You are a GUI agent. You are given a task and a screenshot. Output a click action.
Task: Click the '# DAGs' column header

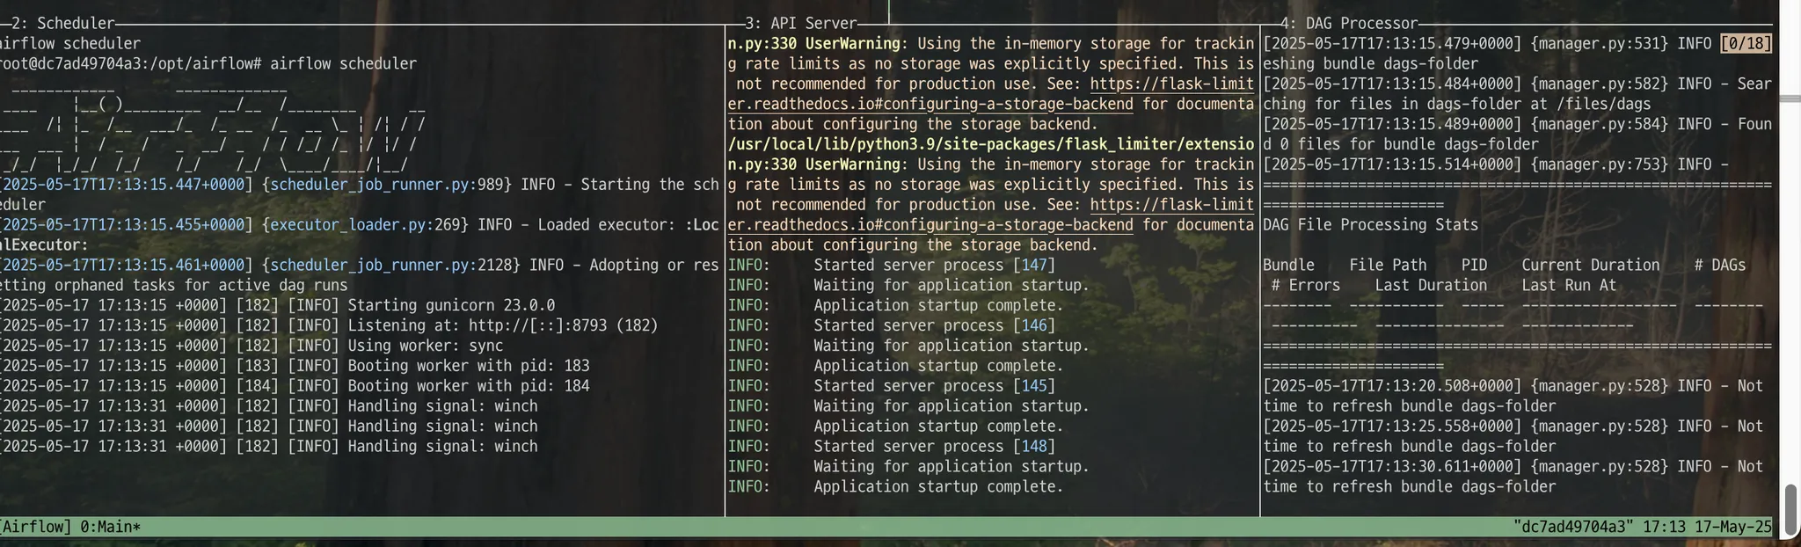click(x=1720, y=266)
